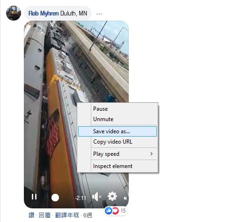Pause the video using the player control
227x222 pixels.
[x=34, y=197]
